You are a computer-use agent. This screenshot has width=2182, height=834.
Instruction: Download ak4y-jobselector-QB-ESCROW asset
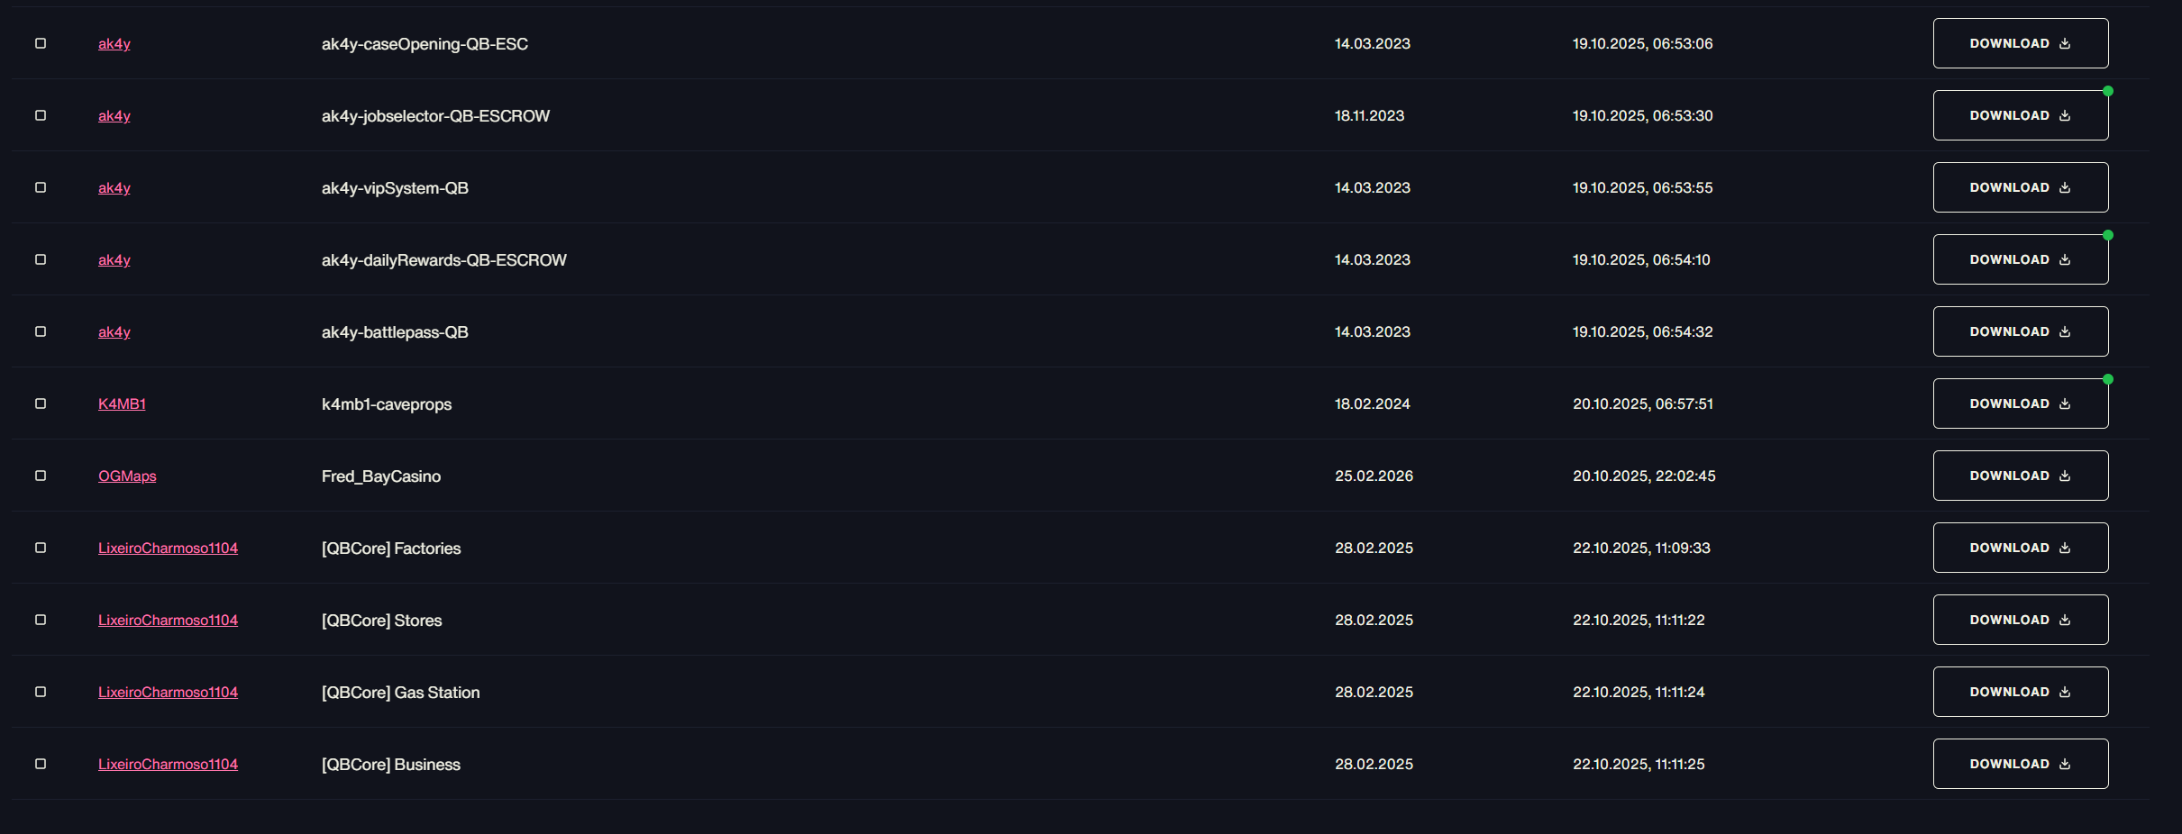point(2020,115)
